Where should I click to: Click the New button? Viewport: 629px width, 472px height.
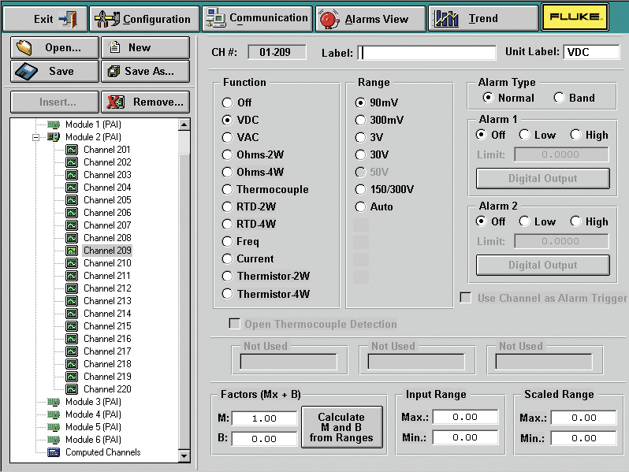click(x=145, y=48)
